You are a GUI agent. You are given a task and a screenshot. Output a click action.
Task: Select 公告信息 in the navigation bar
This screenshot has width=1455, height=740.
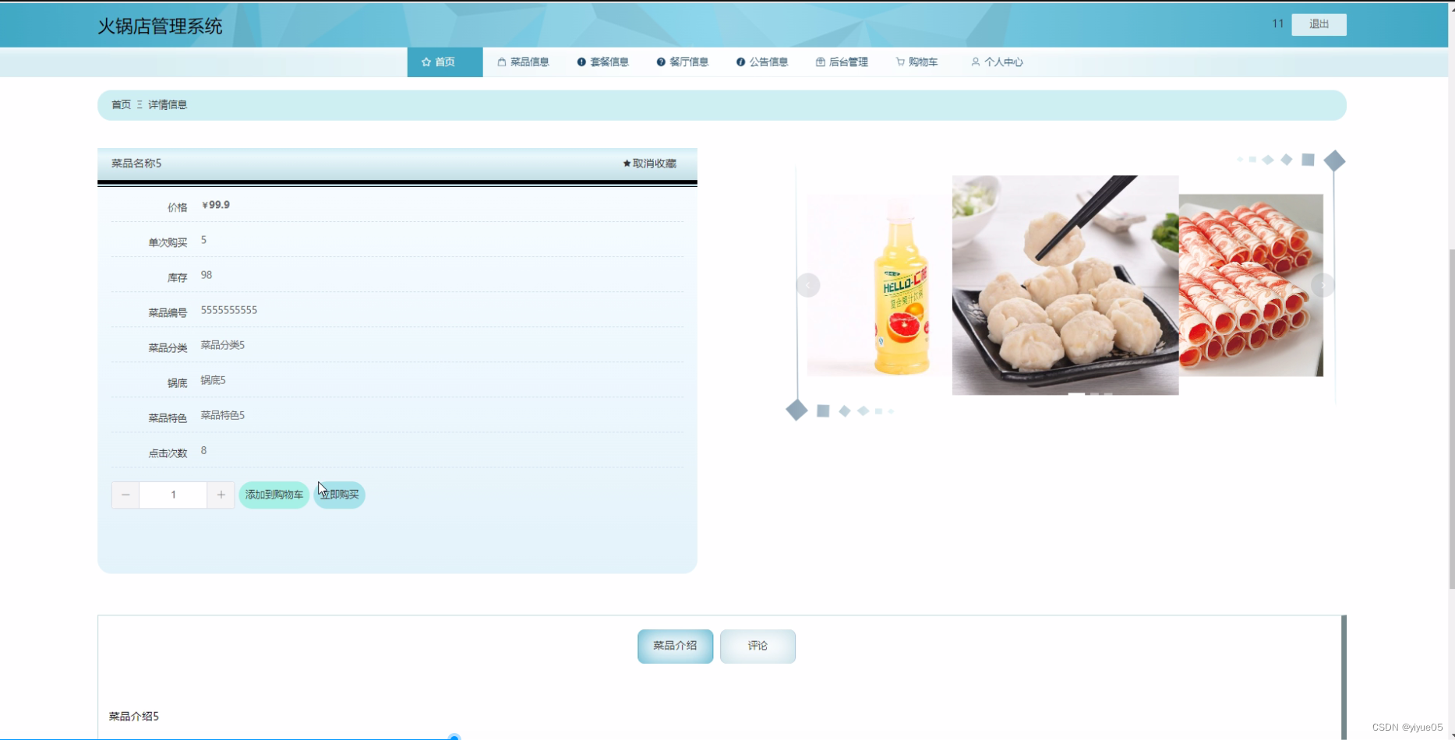click(x=762, y=62)
